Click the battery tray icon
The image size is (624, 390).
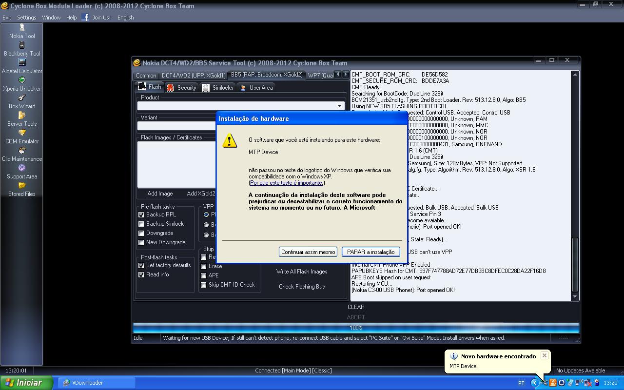pyautogui.click(x=596, y=383)
